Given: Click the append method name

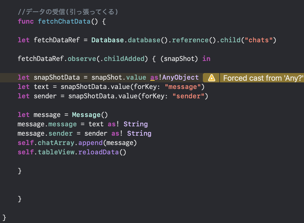Looking at the screenshot, I should point(90,143).
